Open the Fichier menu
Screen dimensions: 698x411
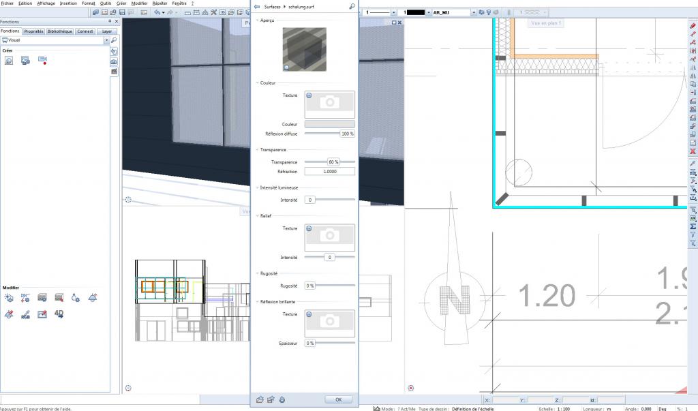point(7,3)
